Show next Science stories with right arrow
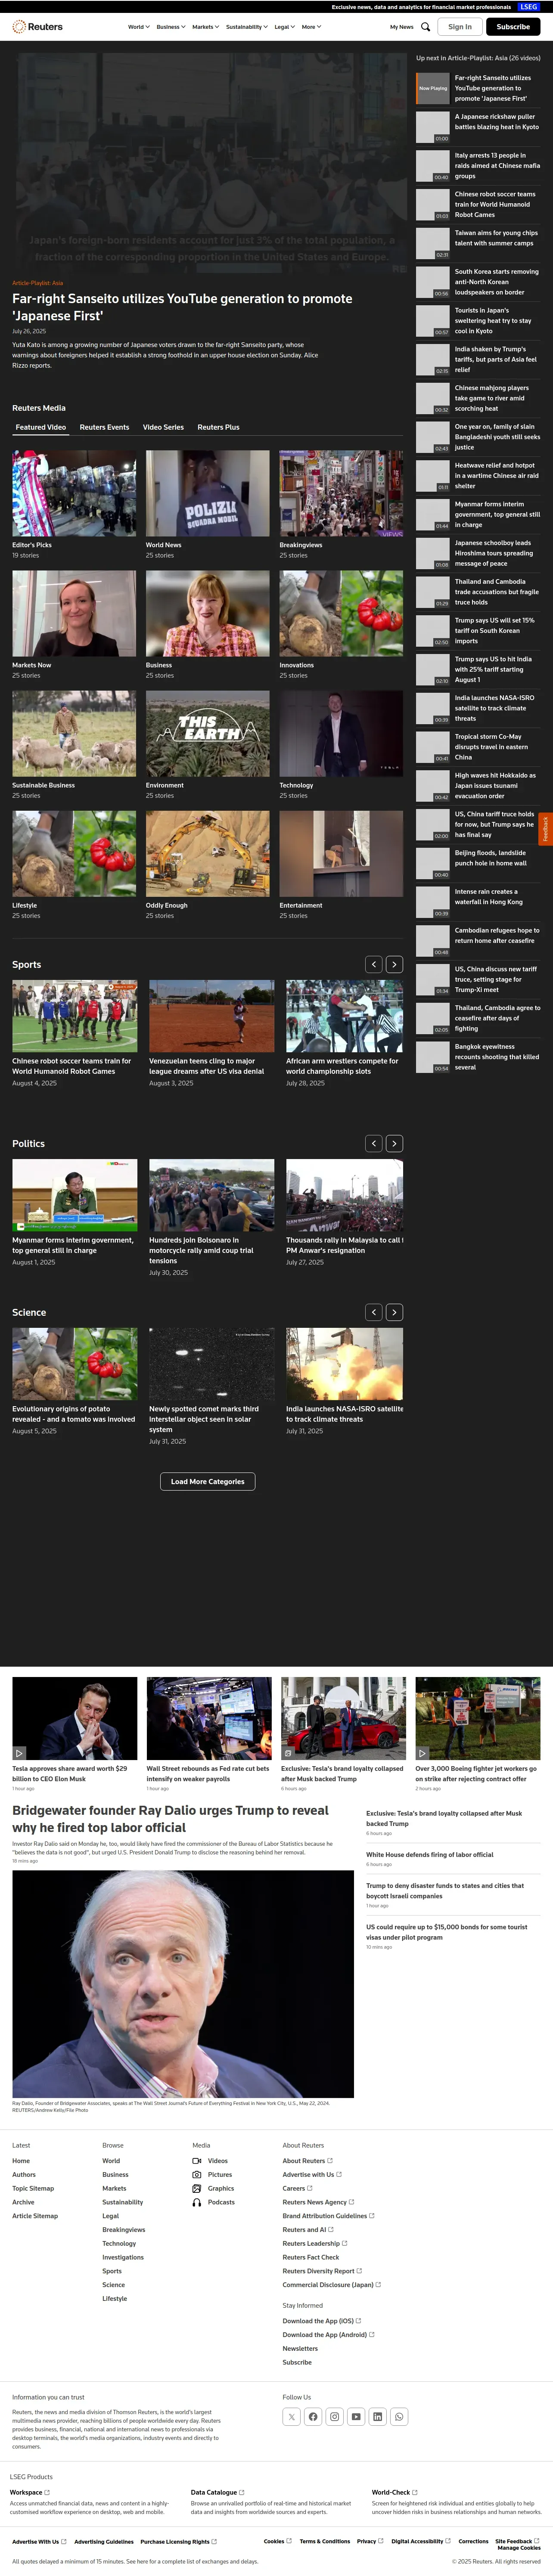 point(394,1311)
